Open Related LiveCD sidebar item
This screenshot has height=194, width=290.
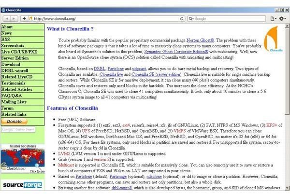pyautogui.click(x=23, y=77)
